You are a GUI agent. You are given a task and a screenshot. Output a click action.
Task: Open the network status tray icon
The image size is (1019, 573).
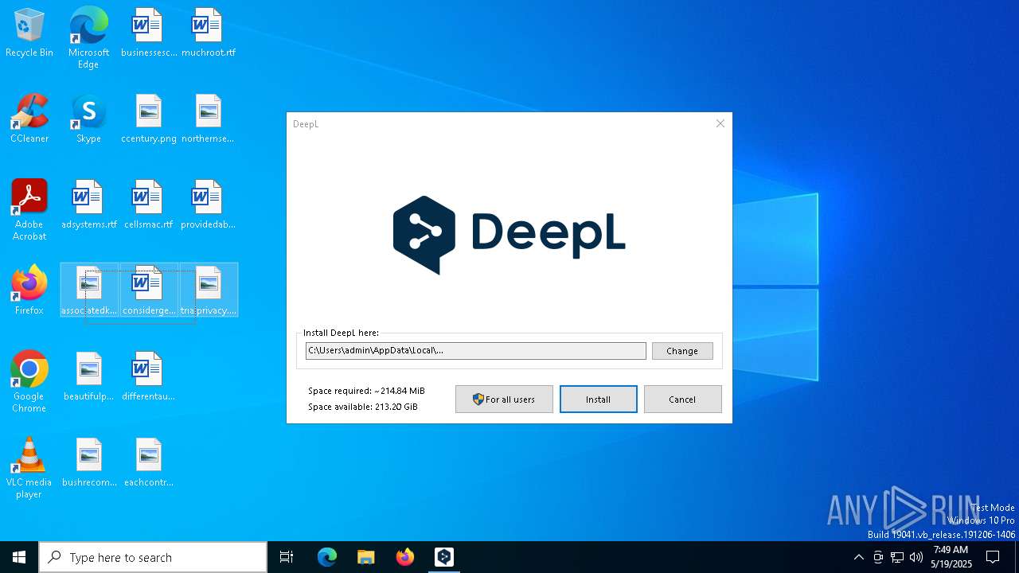pos(897,557)
